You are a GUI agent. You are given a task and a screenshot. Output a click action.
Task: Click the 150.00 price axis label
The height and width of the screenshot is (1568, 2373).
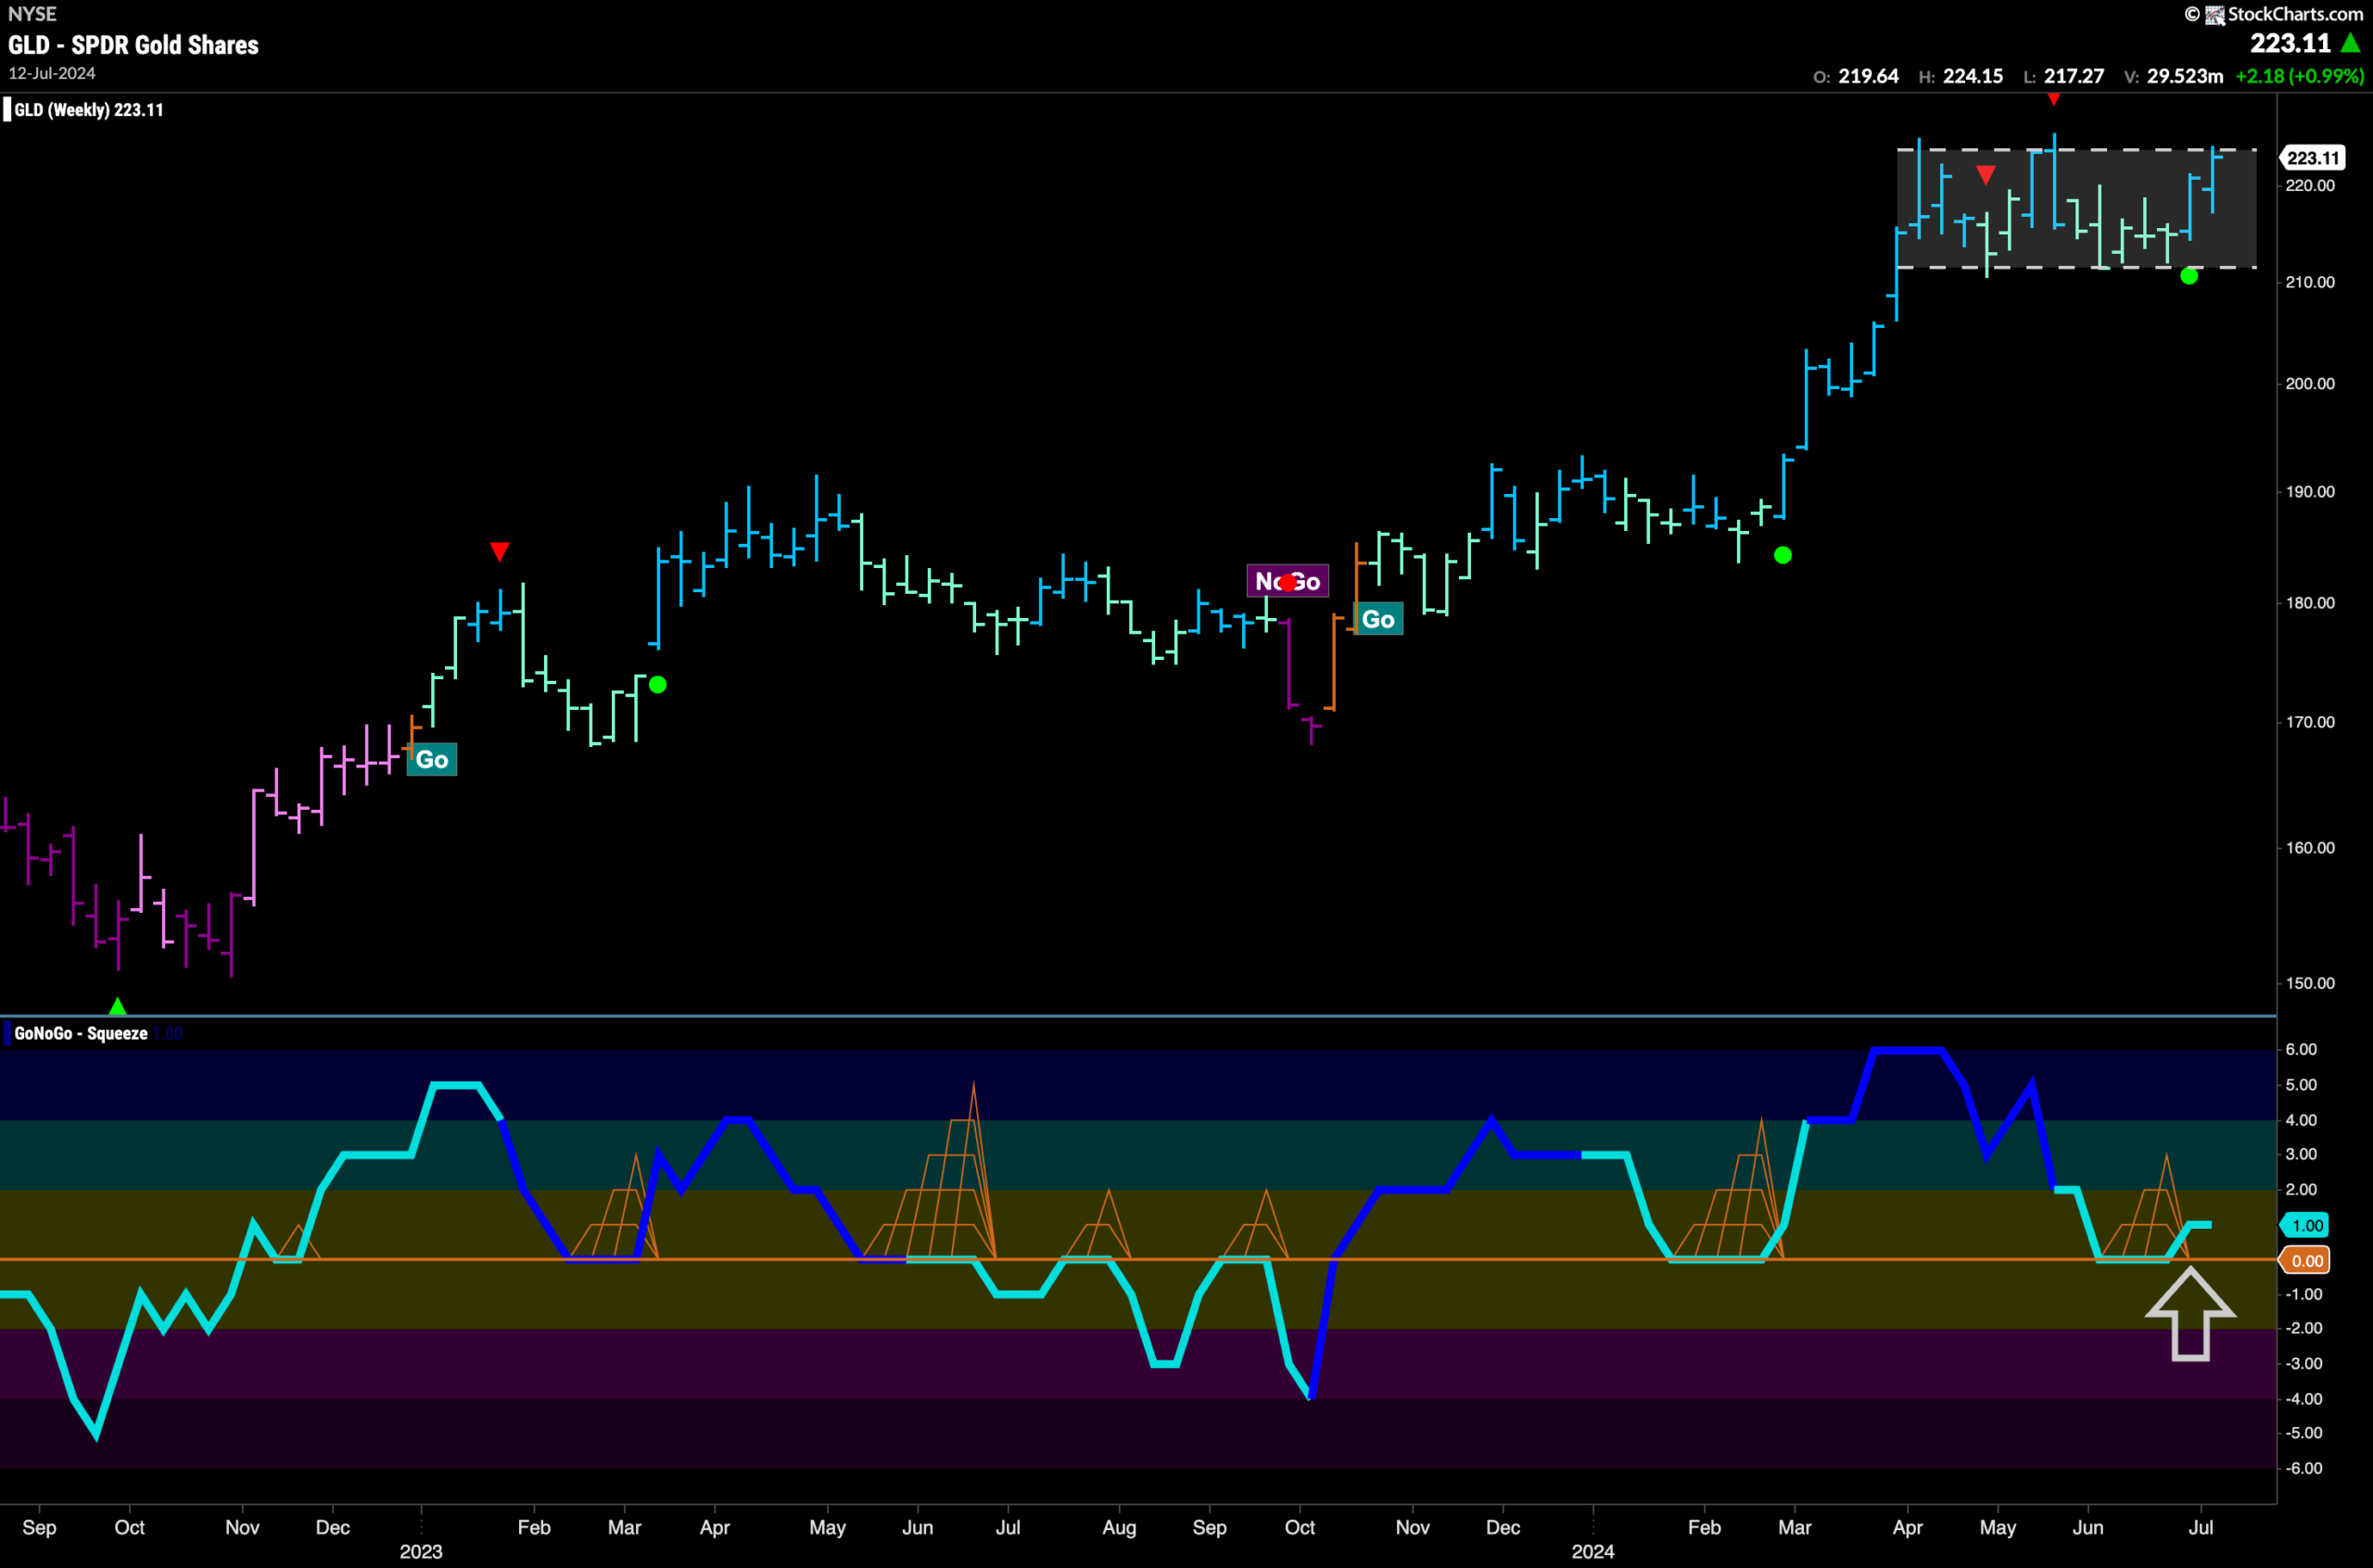[x=2310, y=983]
